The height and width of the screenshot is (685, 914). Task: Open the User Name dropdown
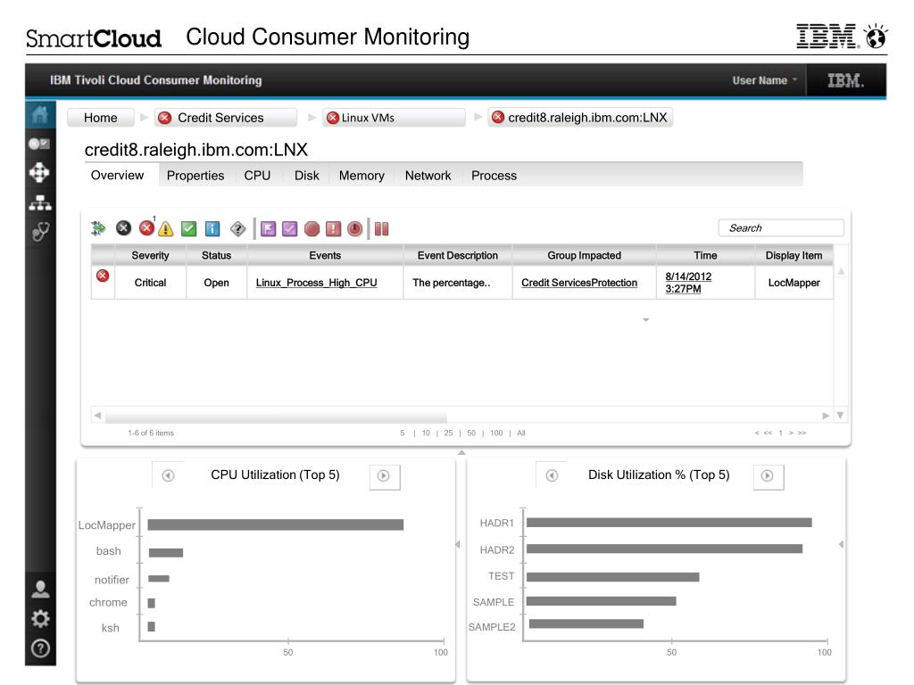(x=764, y=80)
